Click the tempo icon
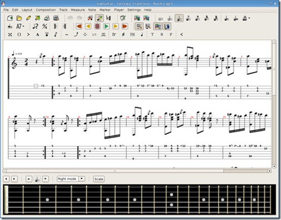This screenshot has height=220, width=281. [x=36, y=26]
